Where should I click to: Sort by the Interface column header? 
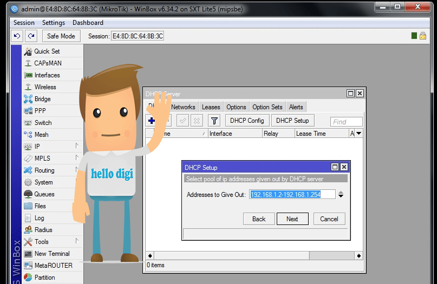pos(235,134)
